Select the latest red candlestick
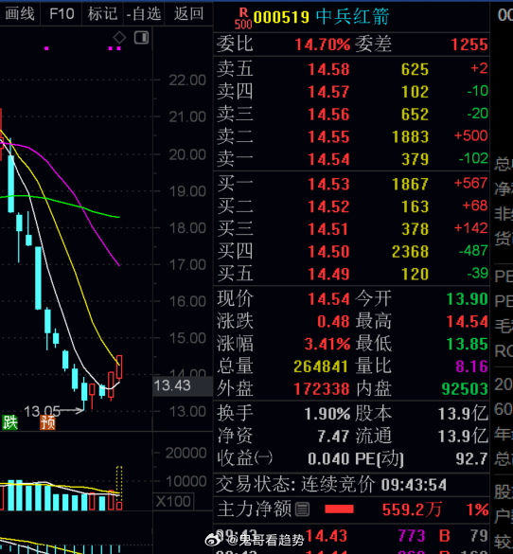This screenshot has width=513, height=554. 119,367
